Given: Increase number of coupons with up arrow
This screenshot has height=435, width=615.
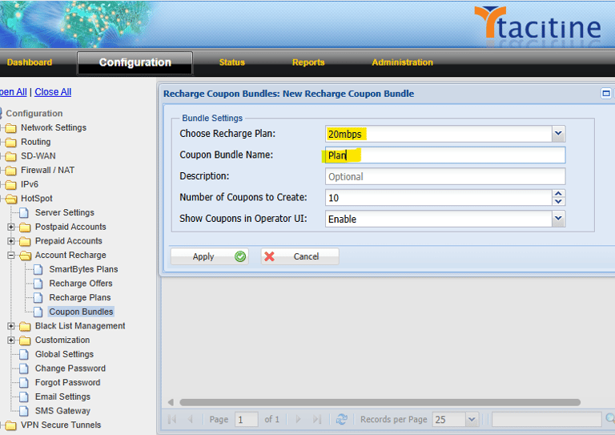Looking at the screenshot, I should (x=558, y=193).
